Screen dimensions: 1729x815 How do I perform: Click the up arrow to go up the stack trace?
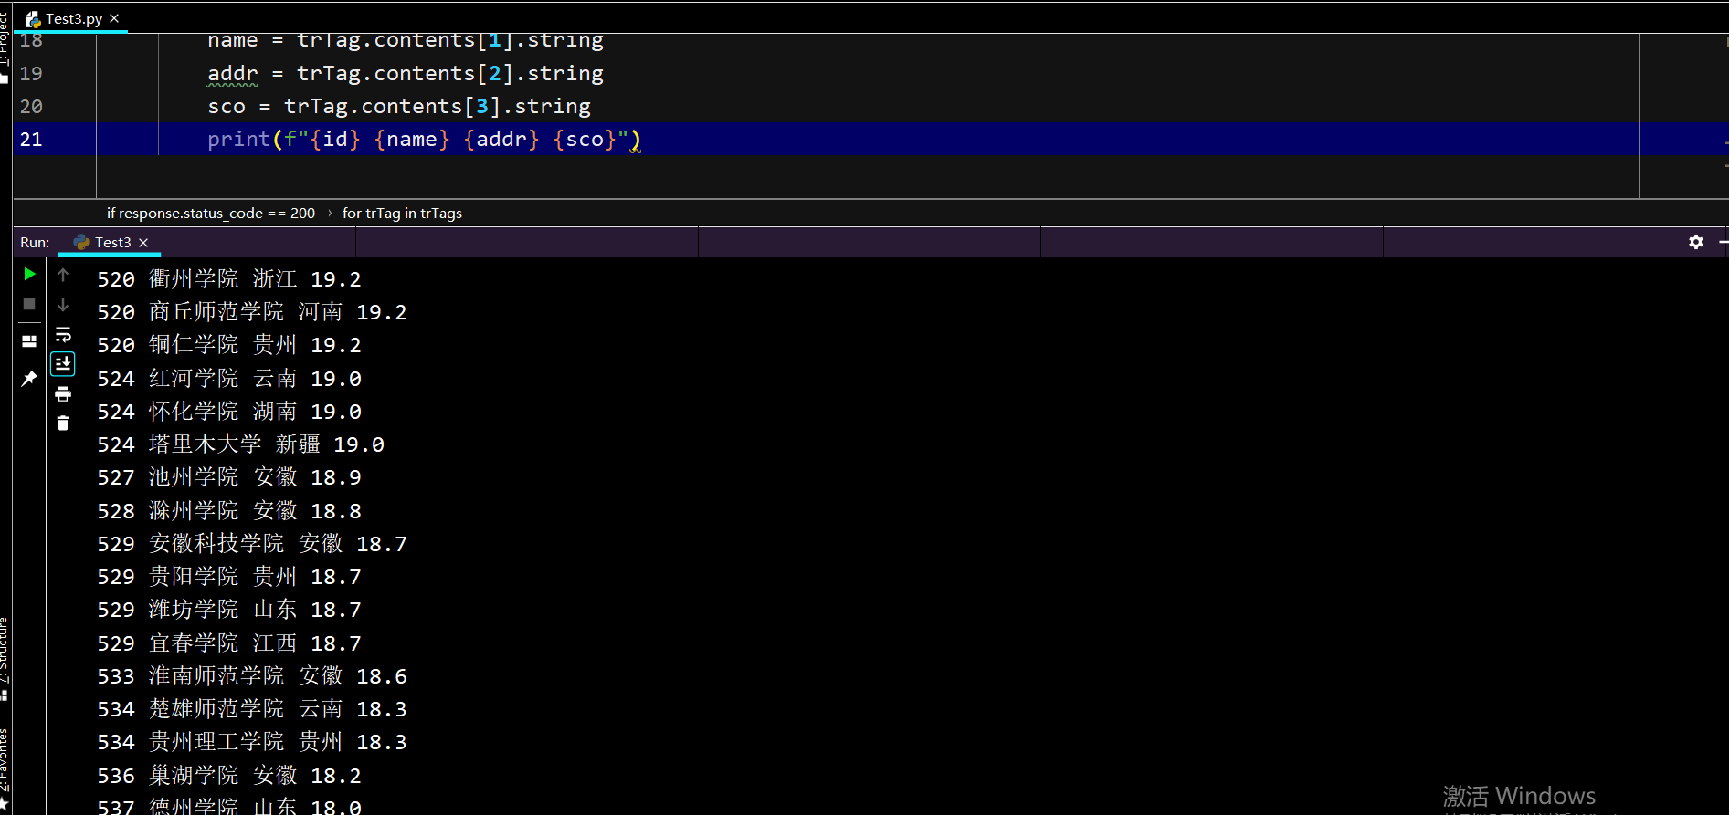[x=63, y=274]
